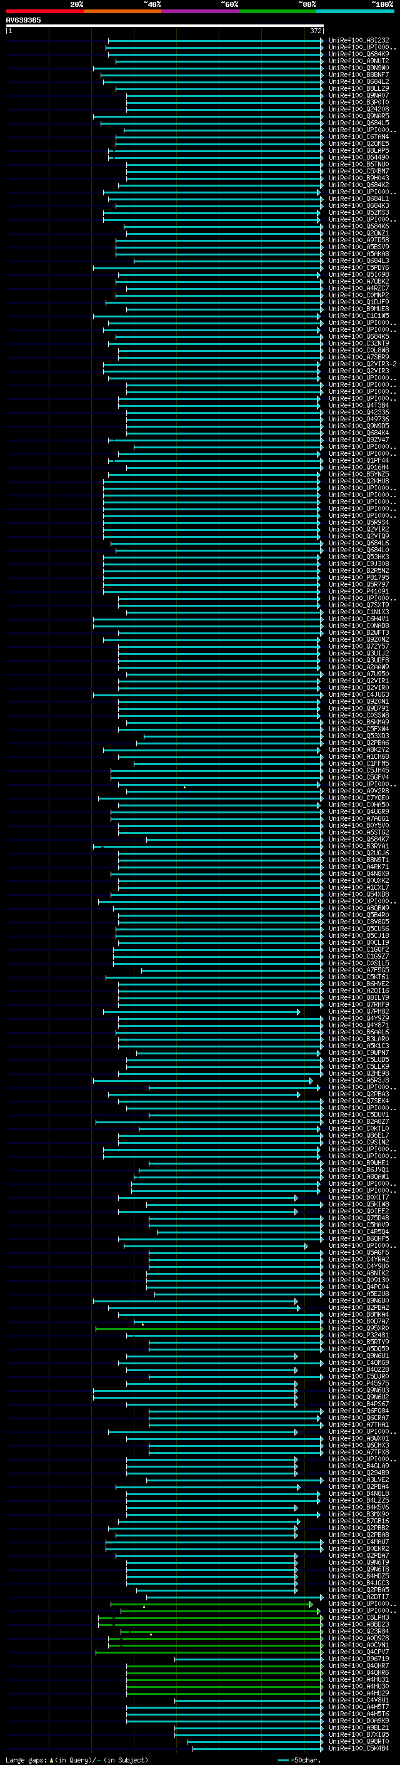Click the alignment bar for UniRef100_Q684K2
The width and height of the screenshot is (400, 1765).
click(x=221, y=185)
